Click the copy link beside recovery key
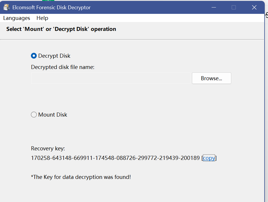268x202 pixels. click(x=209, y=158)
